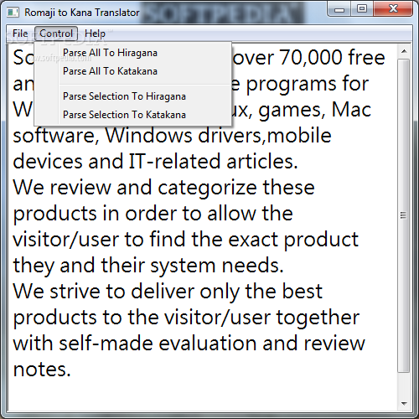Click the text 'We review and categorize these'
Screen dimensions: 419x419
click(x=163, y=188)
